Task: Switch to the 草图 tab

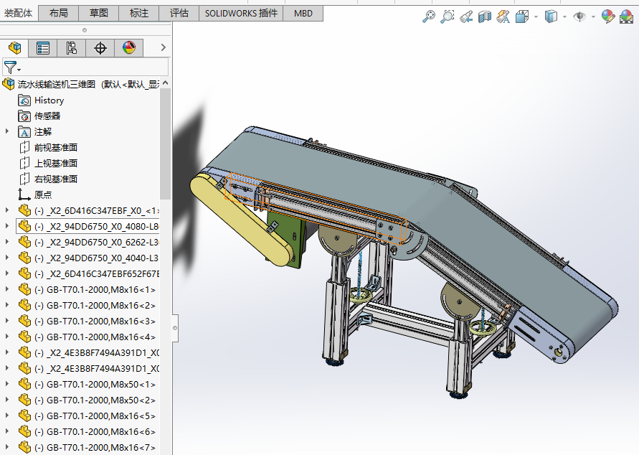Action: pos(99,13)
